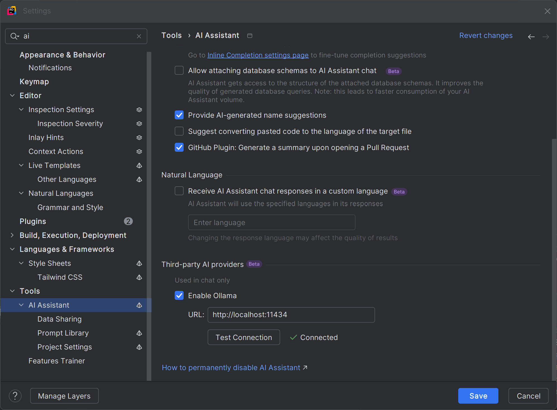
Task: Go back with the left arrow
Action: [531, 37]
